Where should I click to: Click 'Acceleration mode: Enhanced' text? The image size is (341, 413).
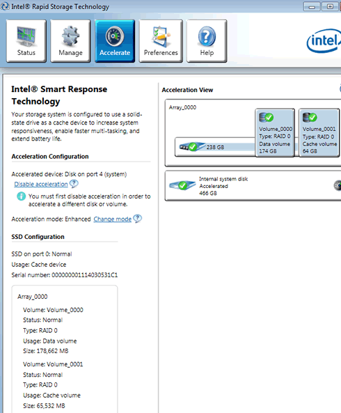[51, 219]
